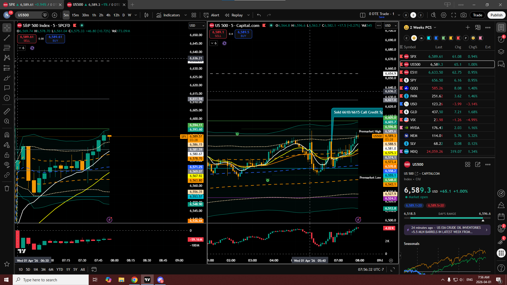Enter fullscreen mode from the toolbar

[x=454, y=15]
